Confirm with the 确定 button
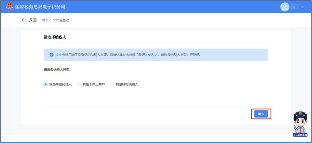This screenshot has width=312, height=143. 261,114
